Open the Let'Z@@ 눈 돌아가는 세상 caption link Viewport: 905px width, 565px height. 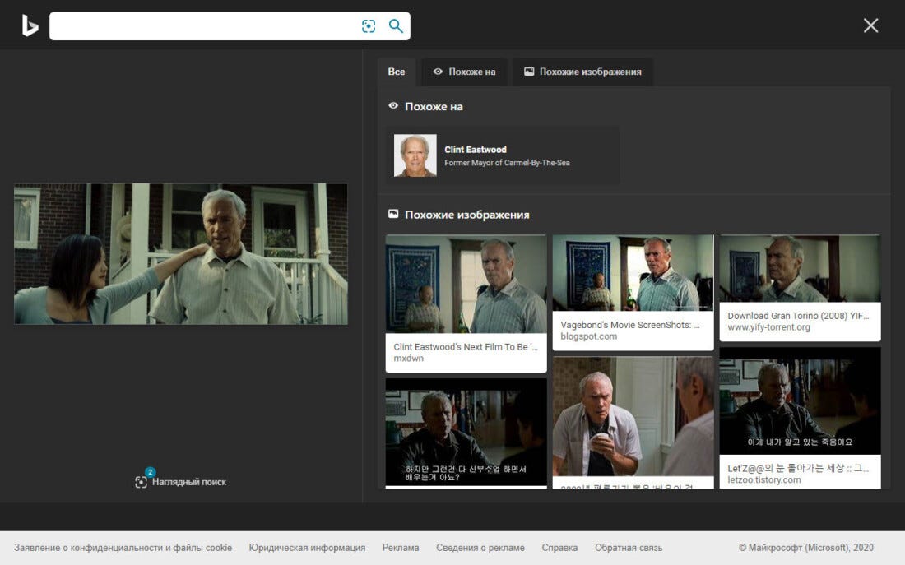798,468
